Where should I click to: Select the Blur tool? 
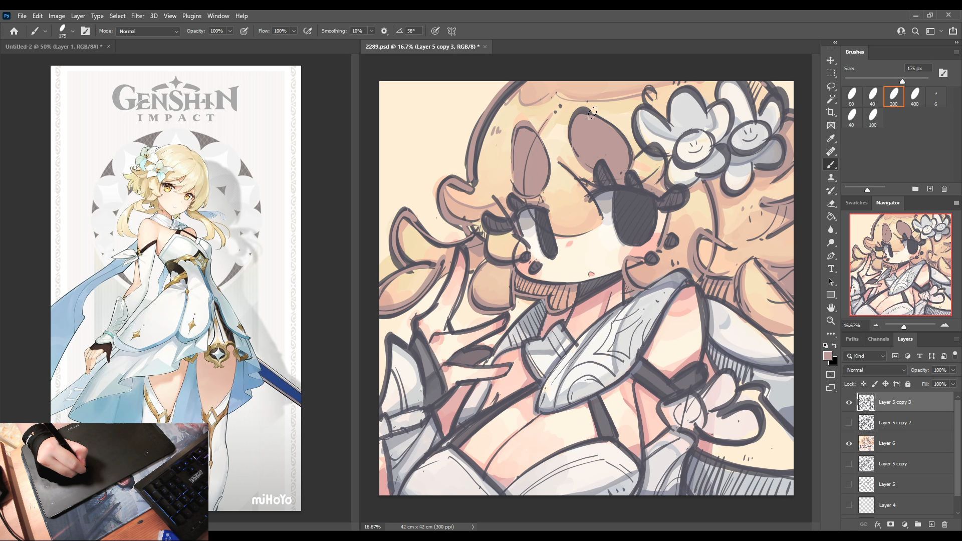click(x=831, y=229)
